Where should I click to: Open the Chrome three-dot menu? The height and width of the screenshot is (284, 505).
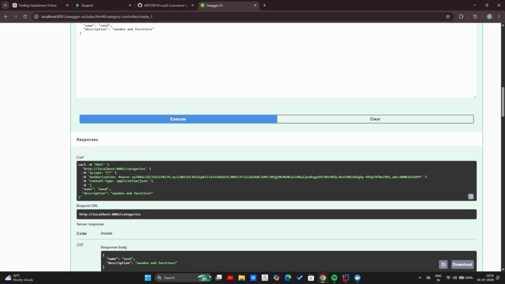point(499,16)
